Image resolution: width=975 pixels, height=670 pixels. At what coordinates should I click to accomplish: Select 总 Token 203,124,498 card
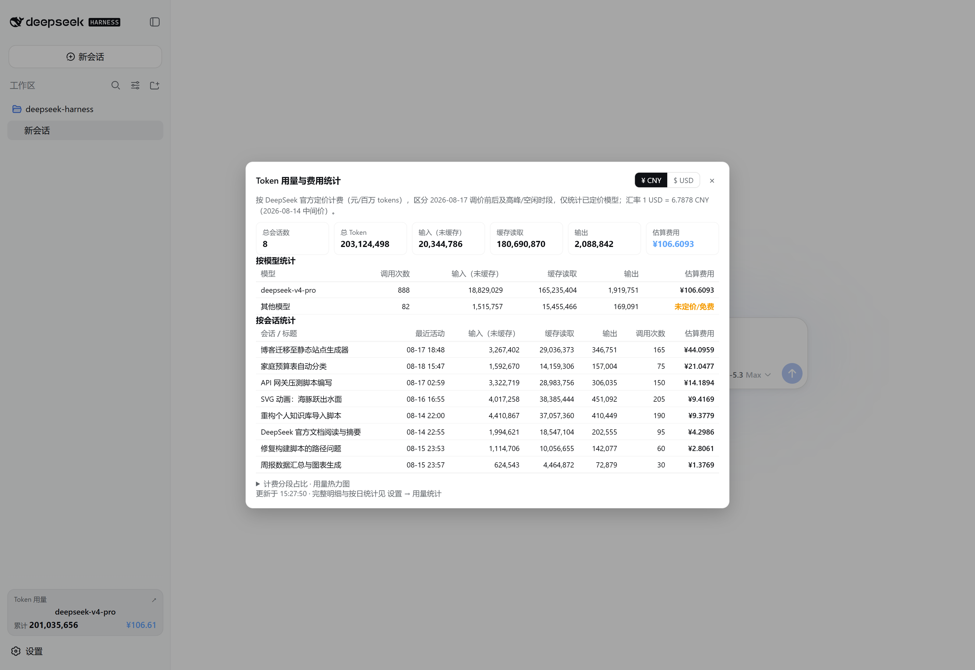point(370,238)
